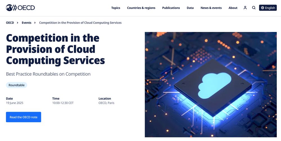This screenshot has width=281, height=141.
Task: Click Read the OECD note button
Action: click(x=24, y=117)
